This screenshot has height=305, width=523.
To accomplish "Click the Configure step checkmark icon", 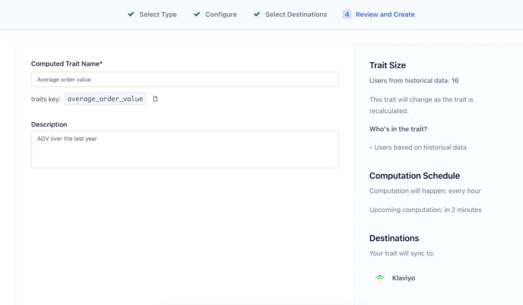I will pyautogui.click(x=197, y=14).
